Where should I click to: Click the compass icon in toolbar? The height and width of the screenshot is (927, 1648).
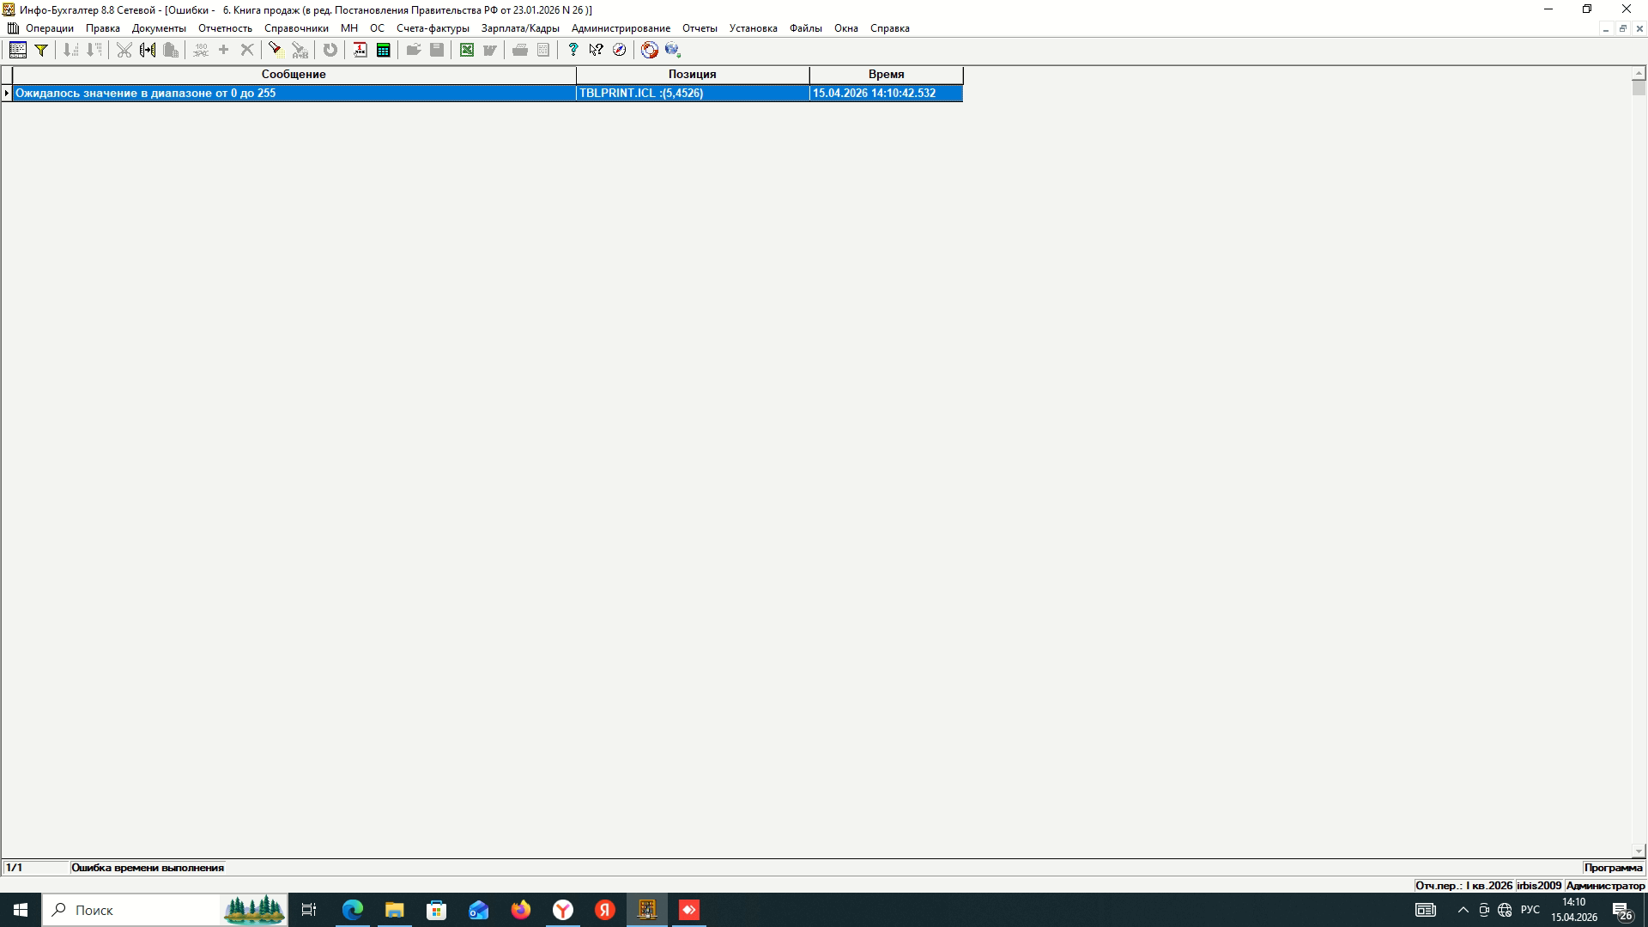point(619,50)
